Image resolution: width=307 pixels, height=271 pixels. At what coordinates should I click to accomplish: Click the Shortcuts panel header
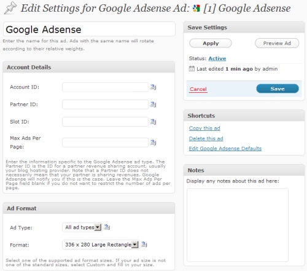(x=244, y=116)
